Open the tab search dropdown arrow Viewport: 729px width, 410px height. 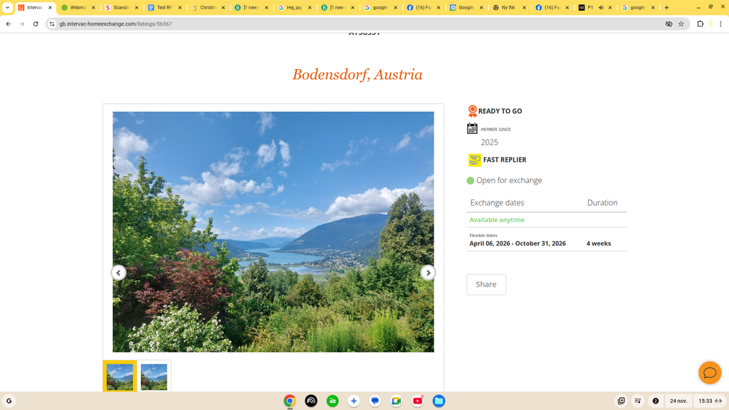click(x=7, y=8)
